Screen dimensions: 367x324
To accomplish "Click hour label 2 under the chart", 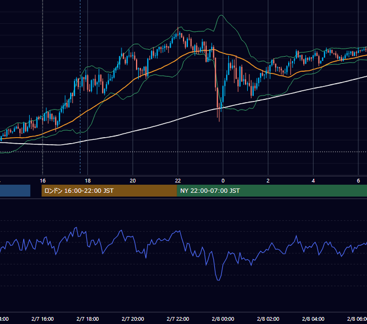I will tap(268, 181).
